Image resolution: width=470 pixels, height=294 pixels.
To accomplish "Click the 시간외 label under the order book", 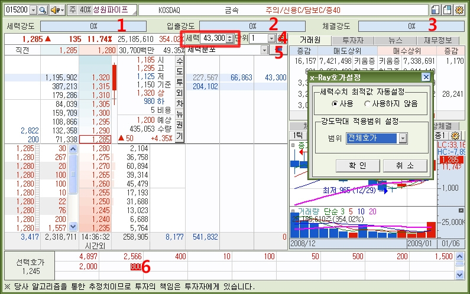I will pos(95,246).
